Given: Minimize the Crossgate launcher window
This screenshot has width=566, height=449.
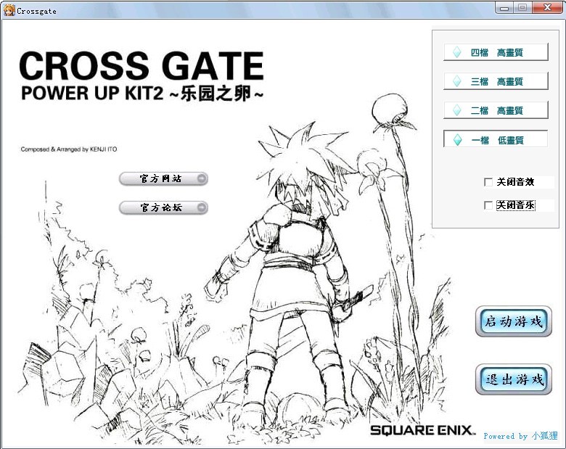Looking at the screenshot, I should tap(504, 8).
